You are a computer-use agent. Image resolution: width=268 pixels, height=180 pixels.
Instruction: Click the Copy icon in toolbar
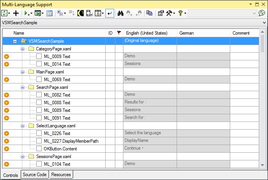point(150,13)
